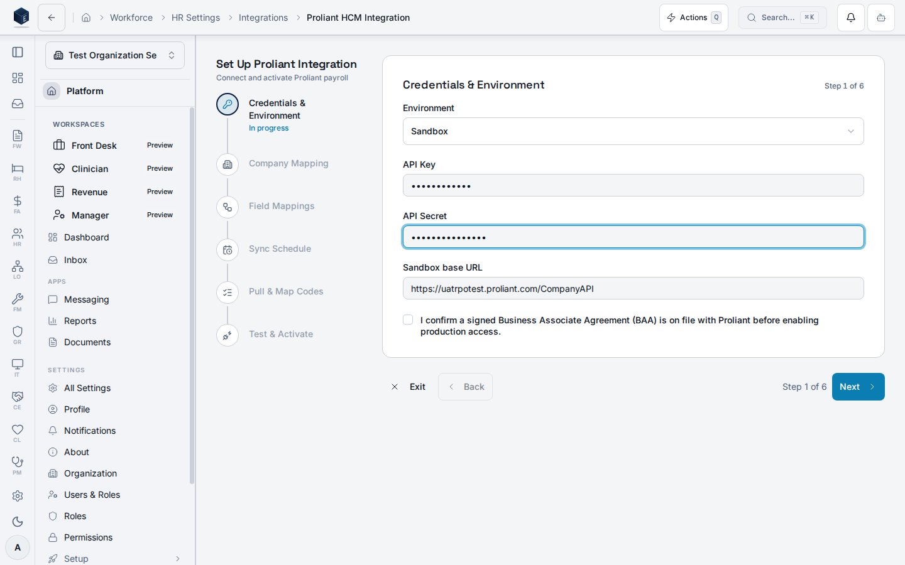Open Messaging app
Screen dimensions: 905x565
point(115,299)
